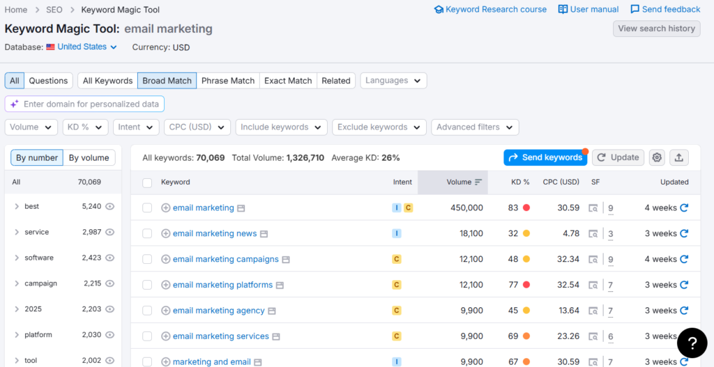This screenshot has height=367, width=714.
Task: Toggle eye icon for 'best' group
Action: [109, 206]
